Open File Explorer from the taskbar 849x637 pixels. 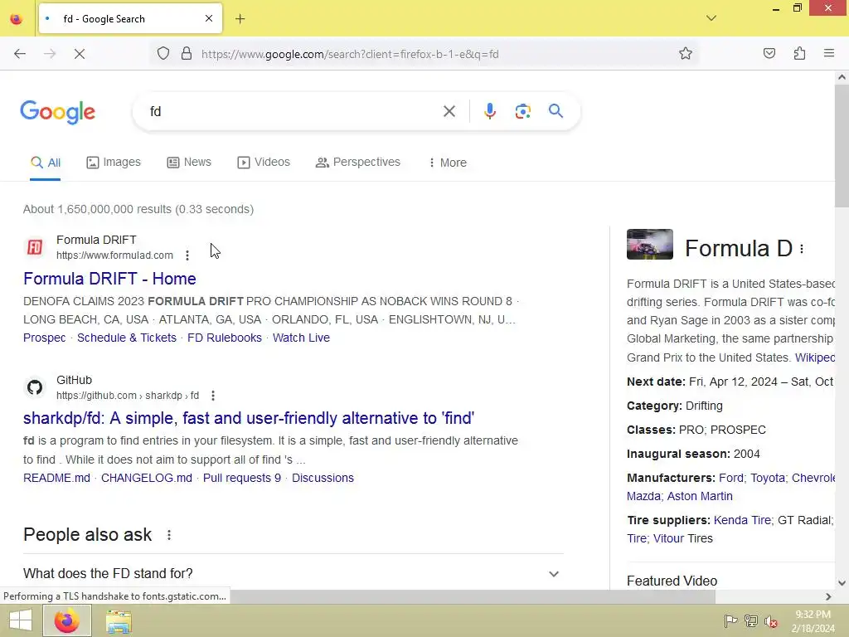119,621
